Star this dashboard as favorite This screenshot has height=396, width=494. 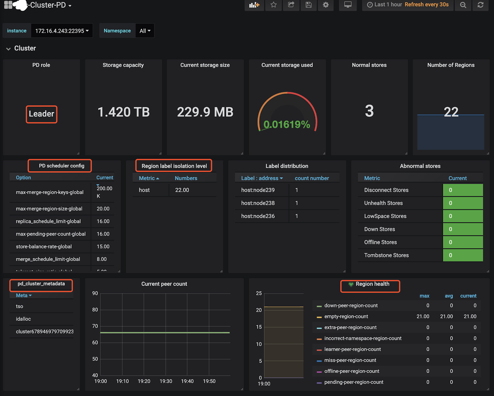274,5
